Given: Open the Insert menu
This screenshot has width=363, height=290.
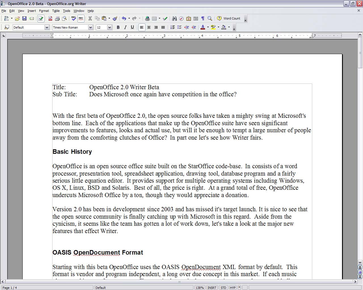Looking at the screenshot, I should point(31,11).
